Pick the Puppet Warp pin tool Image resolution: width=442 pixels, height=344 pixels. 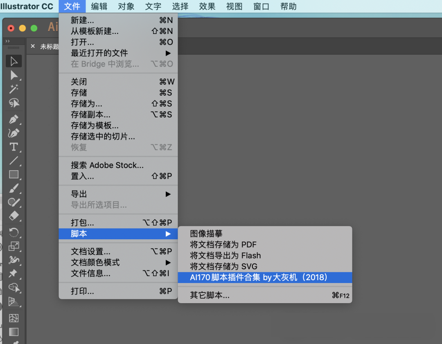(x=14, y=274)
